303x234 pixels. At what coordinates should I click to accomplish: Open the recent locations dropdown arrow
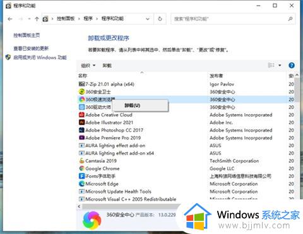pyautogui.click(x=29, y=19)
